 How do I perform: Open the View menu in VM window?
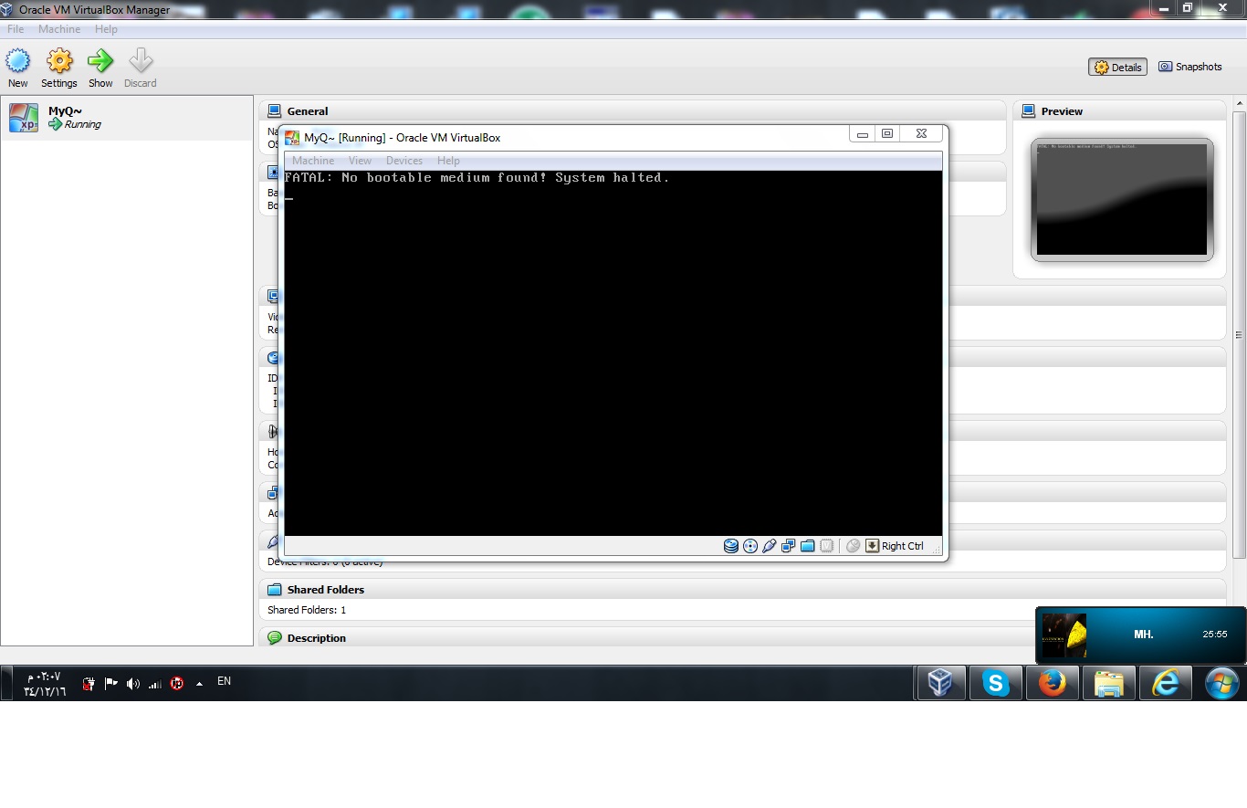tap(360, 161)
